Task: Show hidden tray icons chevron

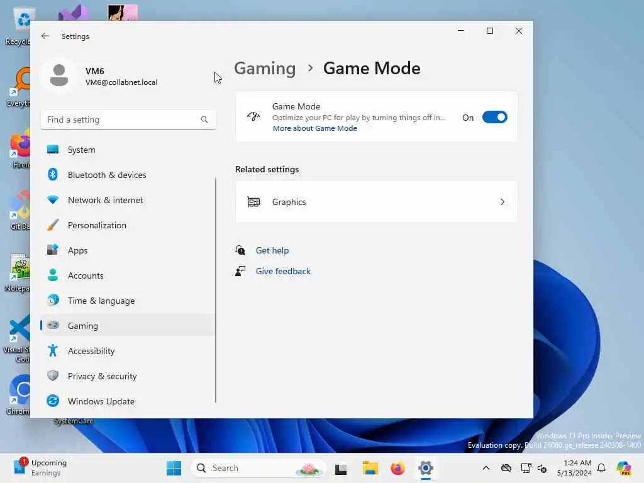Action: 486,468
